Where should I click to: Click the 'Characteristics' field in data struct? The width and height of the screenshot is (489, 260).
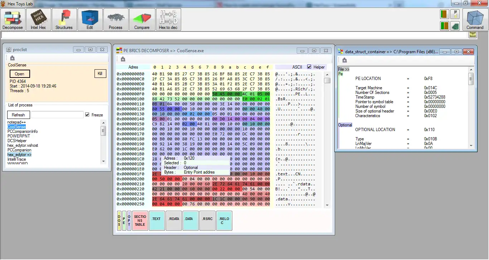368,116
